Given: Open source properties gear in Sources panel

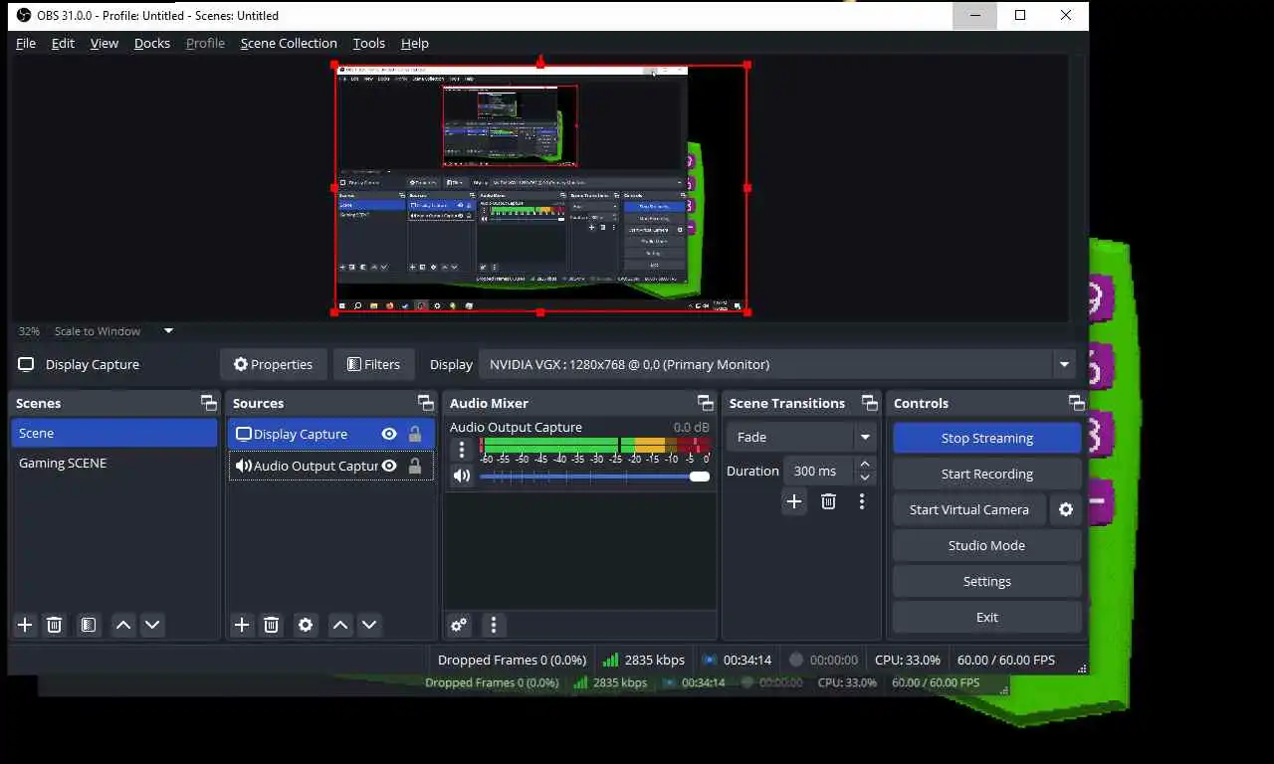Looking at the screenshot, I should (306, 625).
